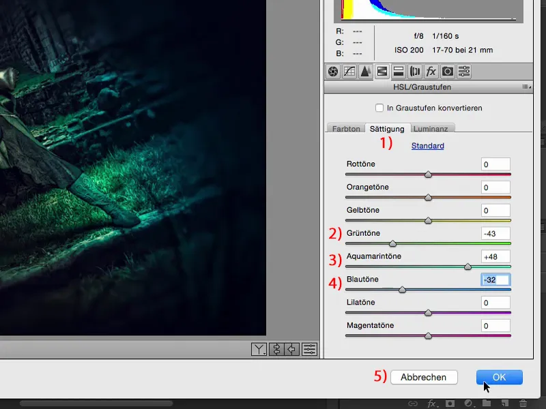Switch to the Farbton tab
Image resolution: width=546 pixels, height=409 pixels.
(345, 128)
